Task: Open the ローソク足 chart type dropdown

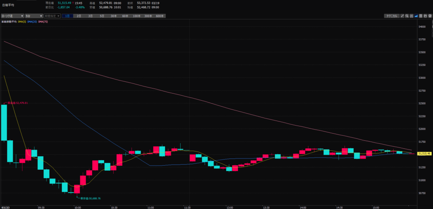Action: tap(12, 16)
